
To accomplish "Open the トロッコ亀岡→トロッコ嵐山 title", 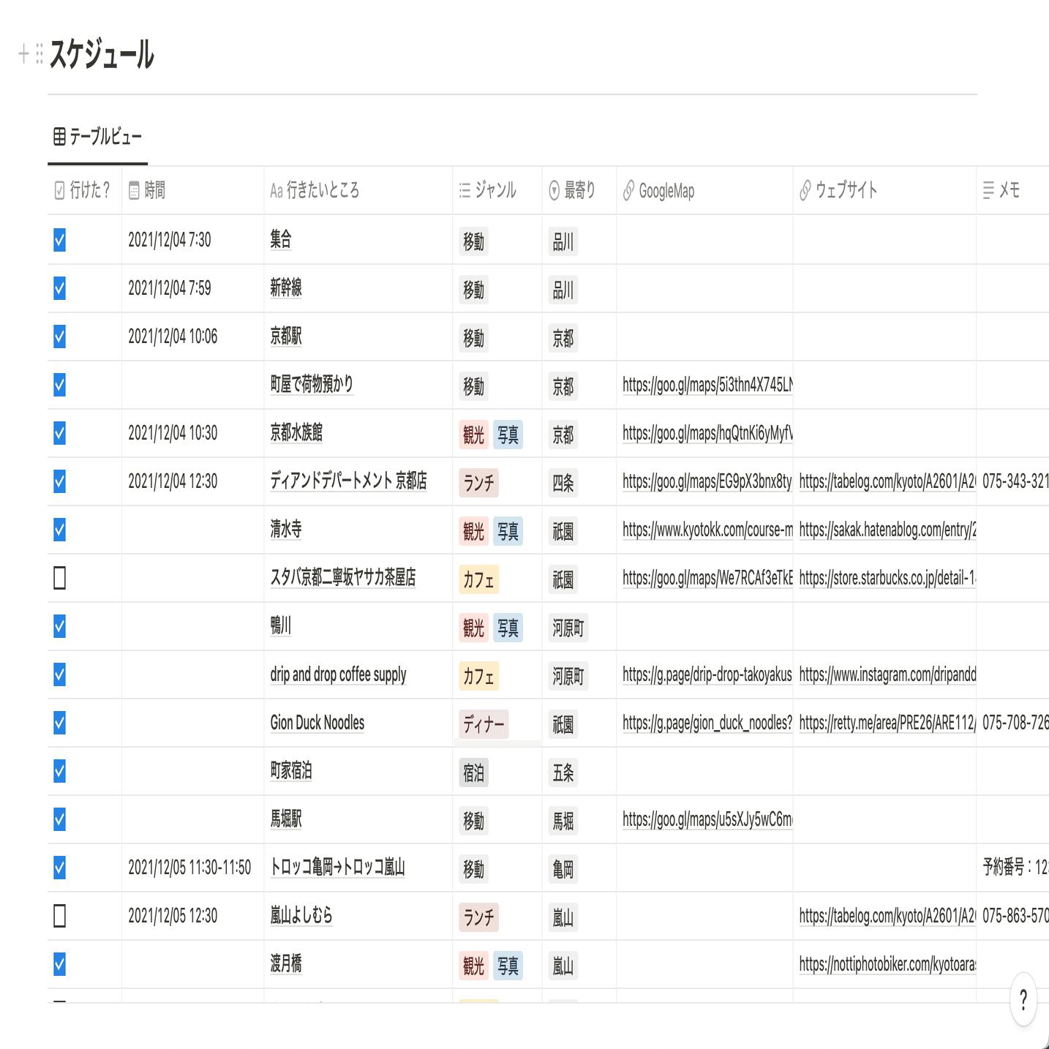I will coord(337,867).
